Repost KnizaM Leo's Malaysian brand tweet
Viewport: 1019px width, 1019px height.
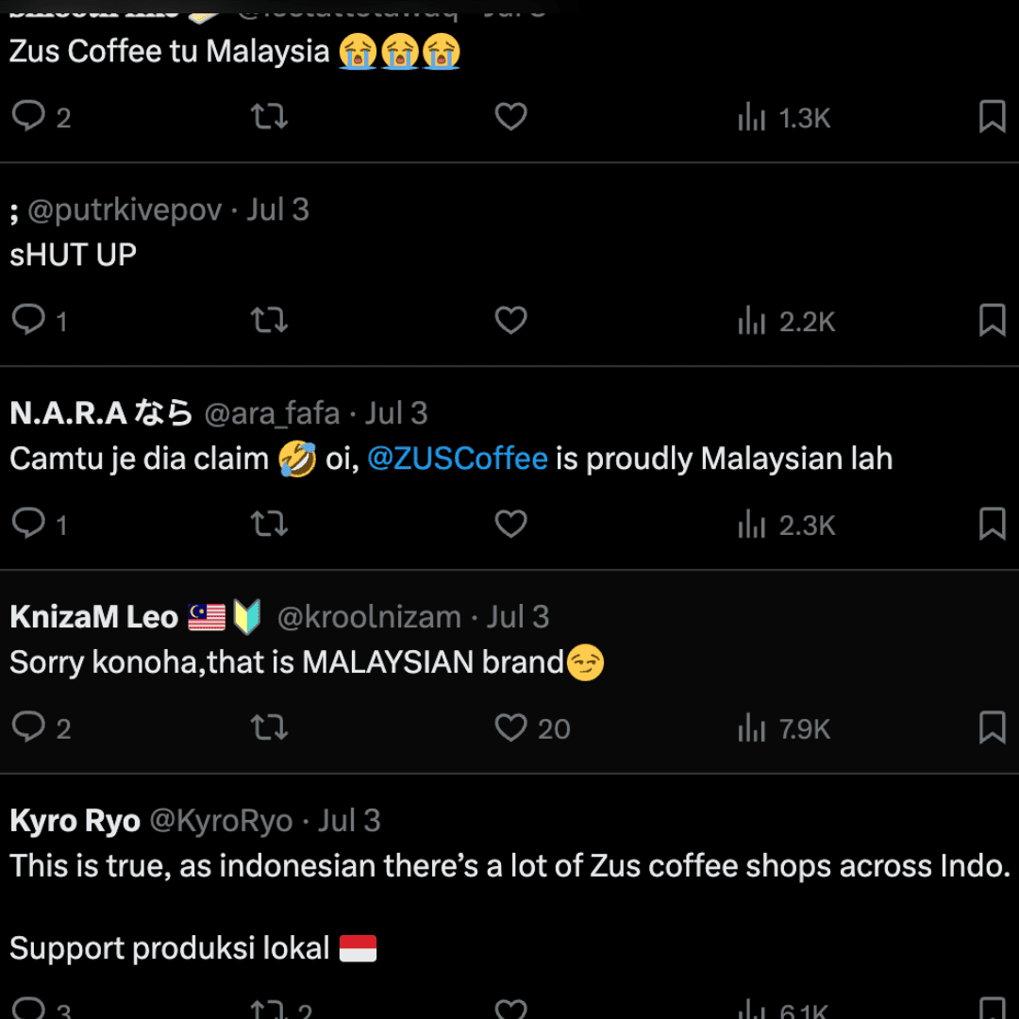tap(269, 728)
